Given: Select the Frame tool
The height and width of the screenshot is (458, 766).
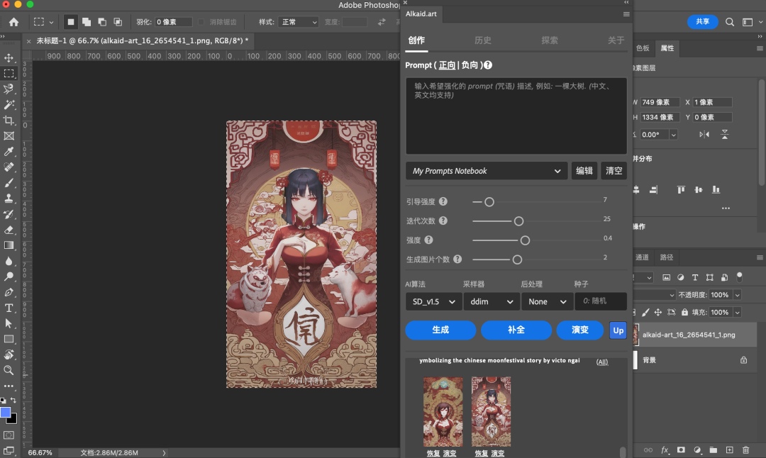Looking at the screenshot, I should pyautogui.click(x=9, y=135).
